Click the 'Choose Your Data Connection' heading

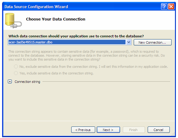(55, 19)
